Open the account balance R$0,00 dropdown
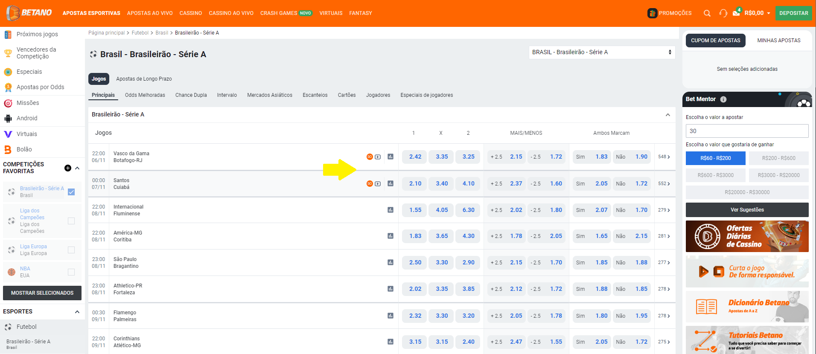The height and width of the screenshot is (354, 816). pyautogui.click(x=758, y=13)
